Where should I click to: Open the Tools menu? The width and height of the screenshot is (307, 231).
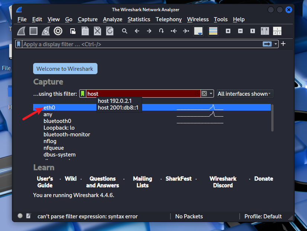(221, 19)
